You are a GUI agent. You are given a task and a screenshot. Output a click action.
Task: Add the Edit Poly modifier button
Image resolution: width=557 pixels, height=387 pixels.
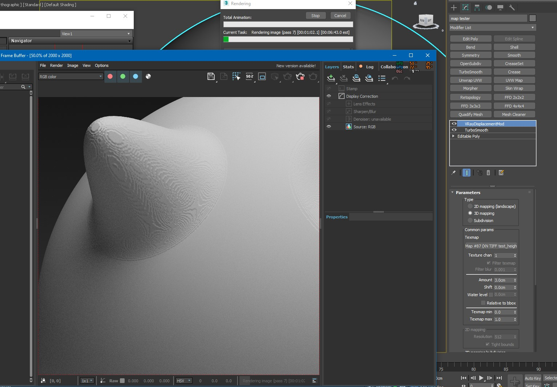click(x=471, y=39)
